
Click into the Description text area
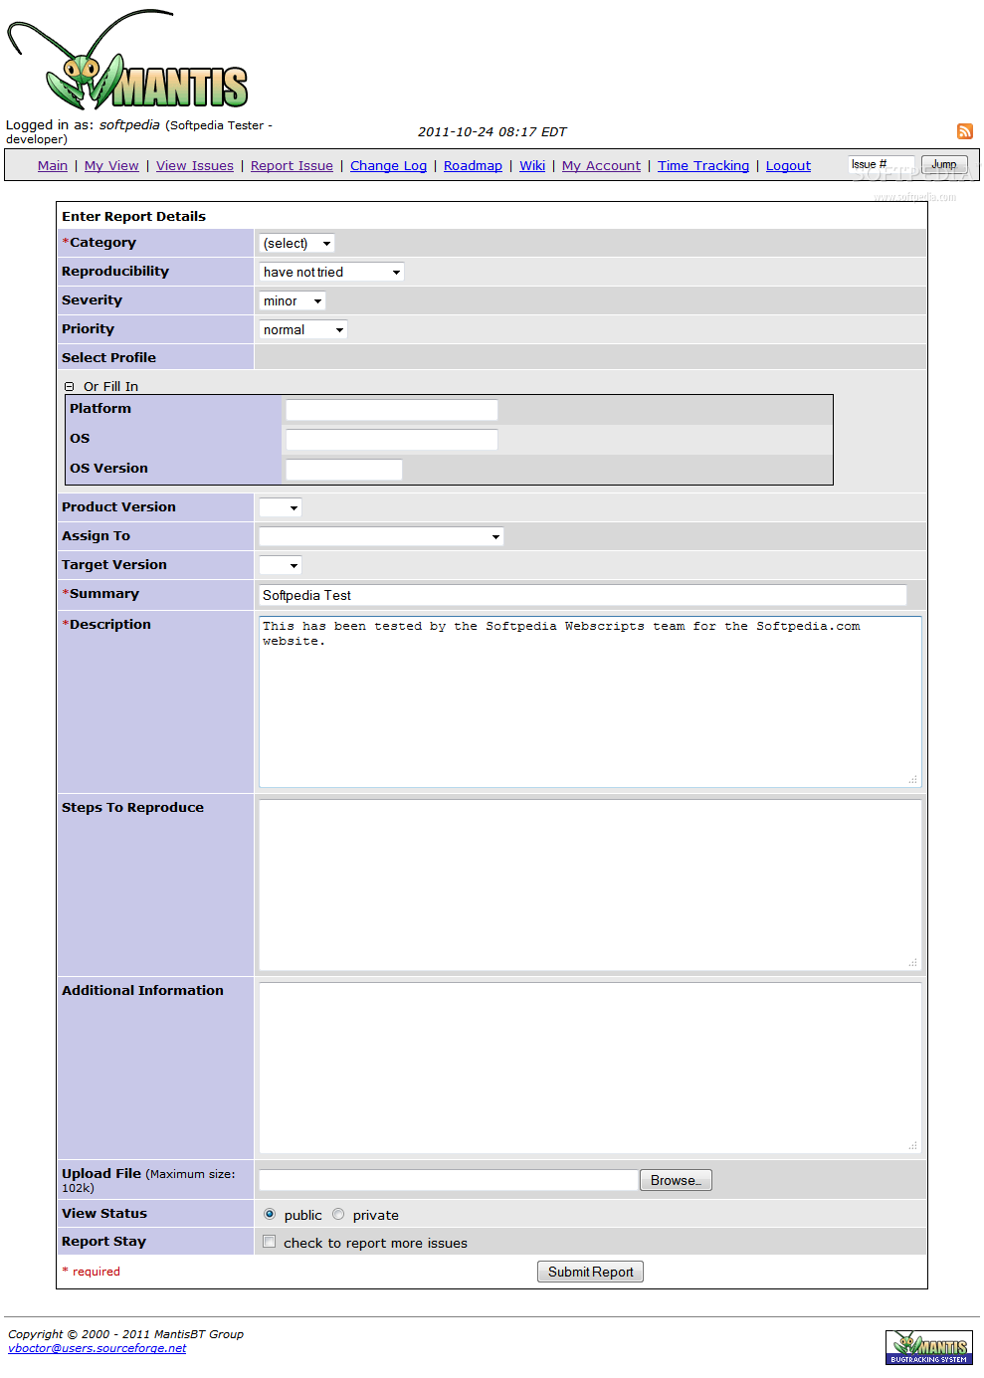point(590,701)
